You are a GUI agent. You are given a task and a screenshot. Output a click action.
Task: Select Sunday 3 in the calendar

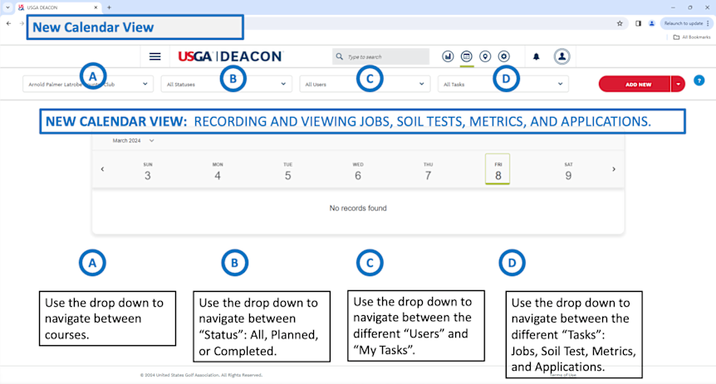[148, 172]
